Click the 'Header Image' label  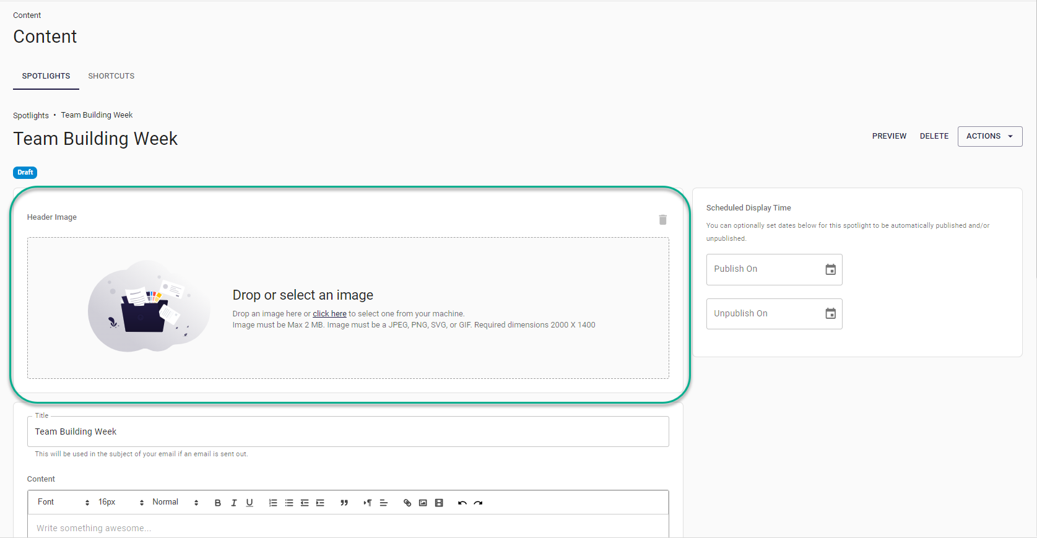[x=52, y=217]
